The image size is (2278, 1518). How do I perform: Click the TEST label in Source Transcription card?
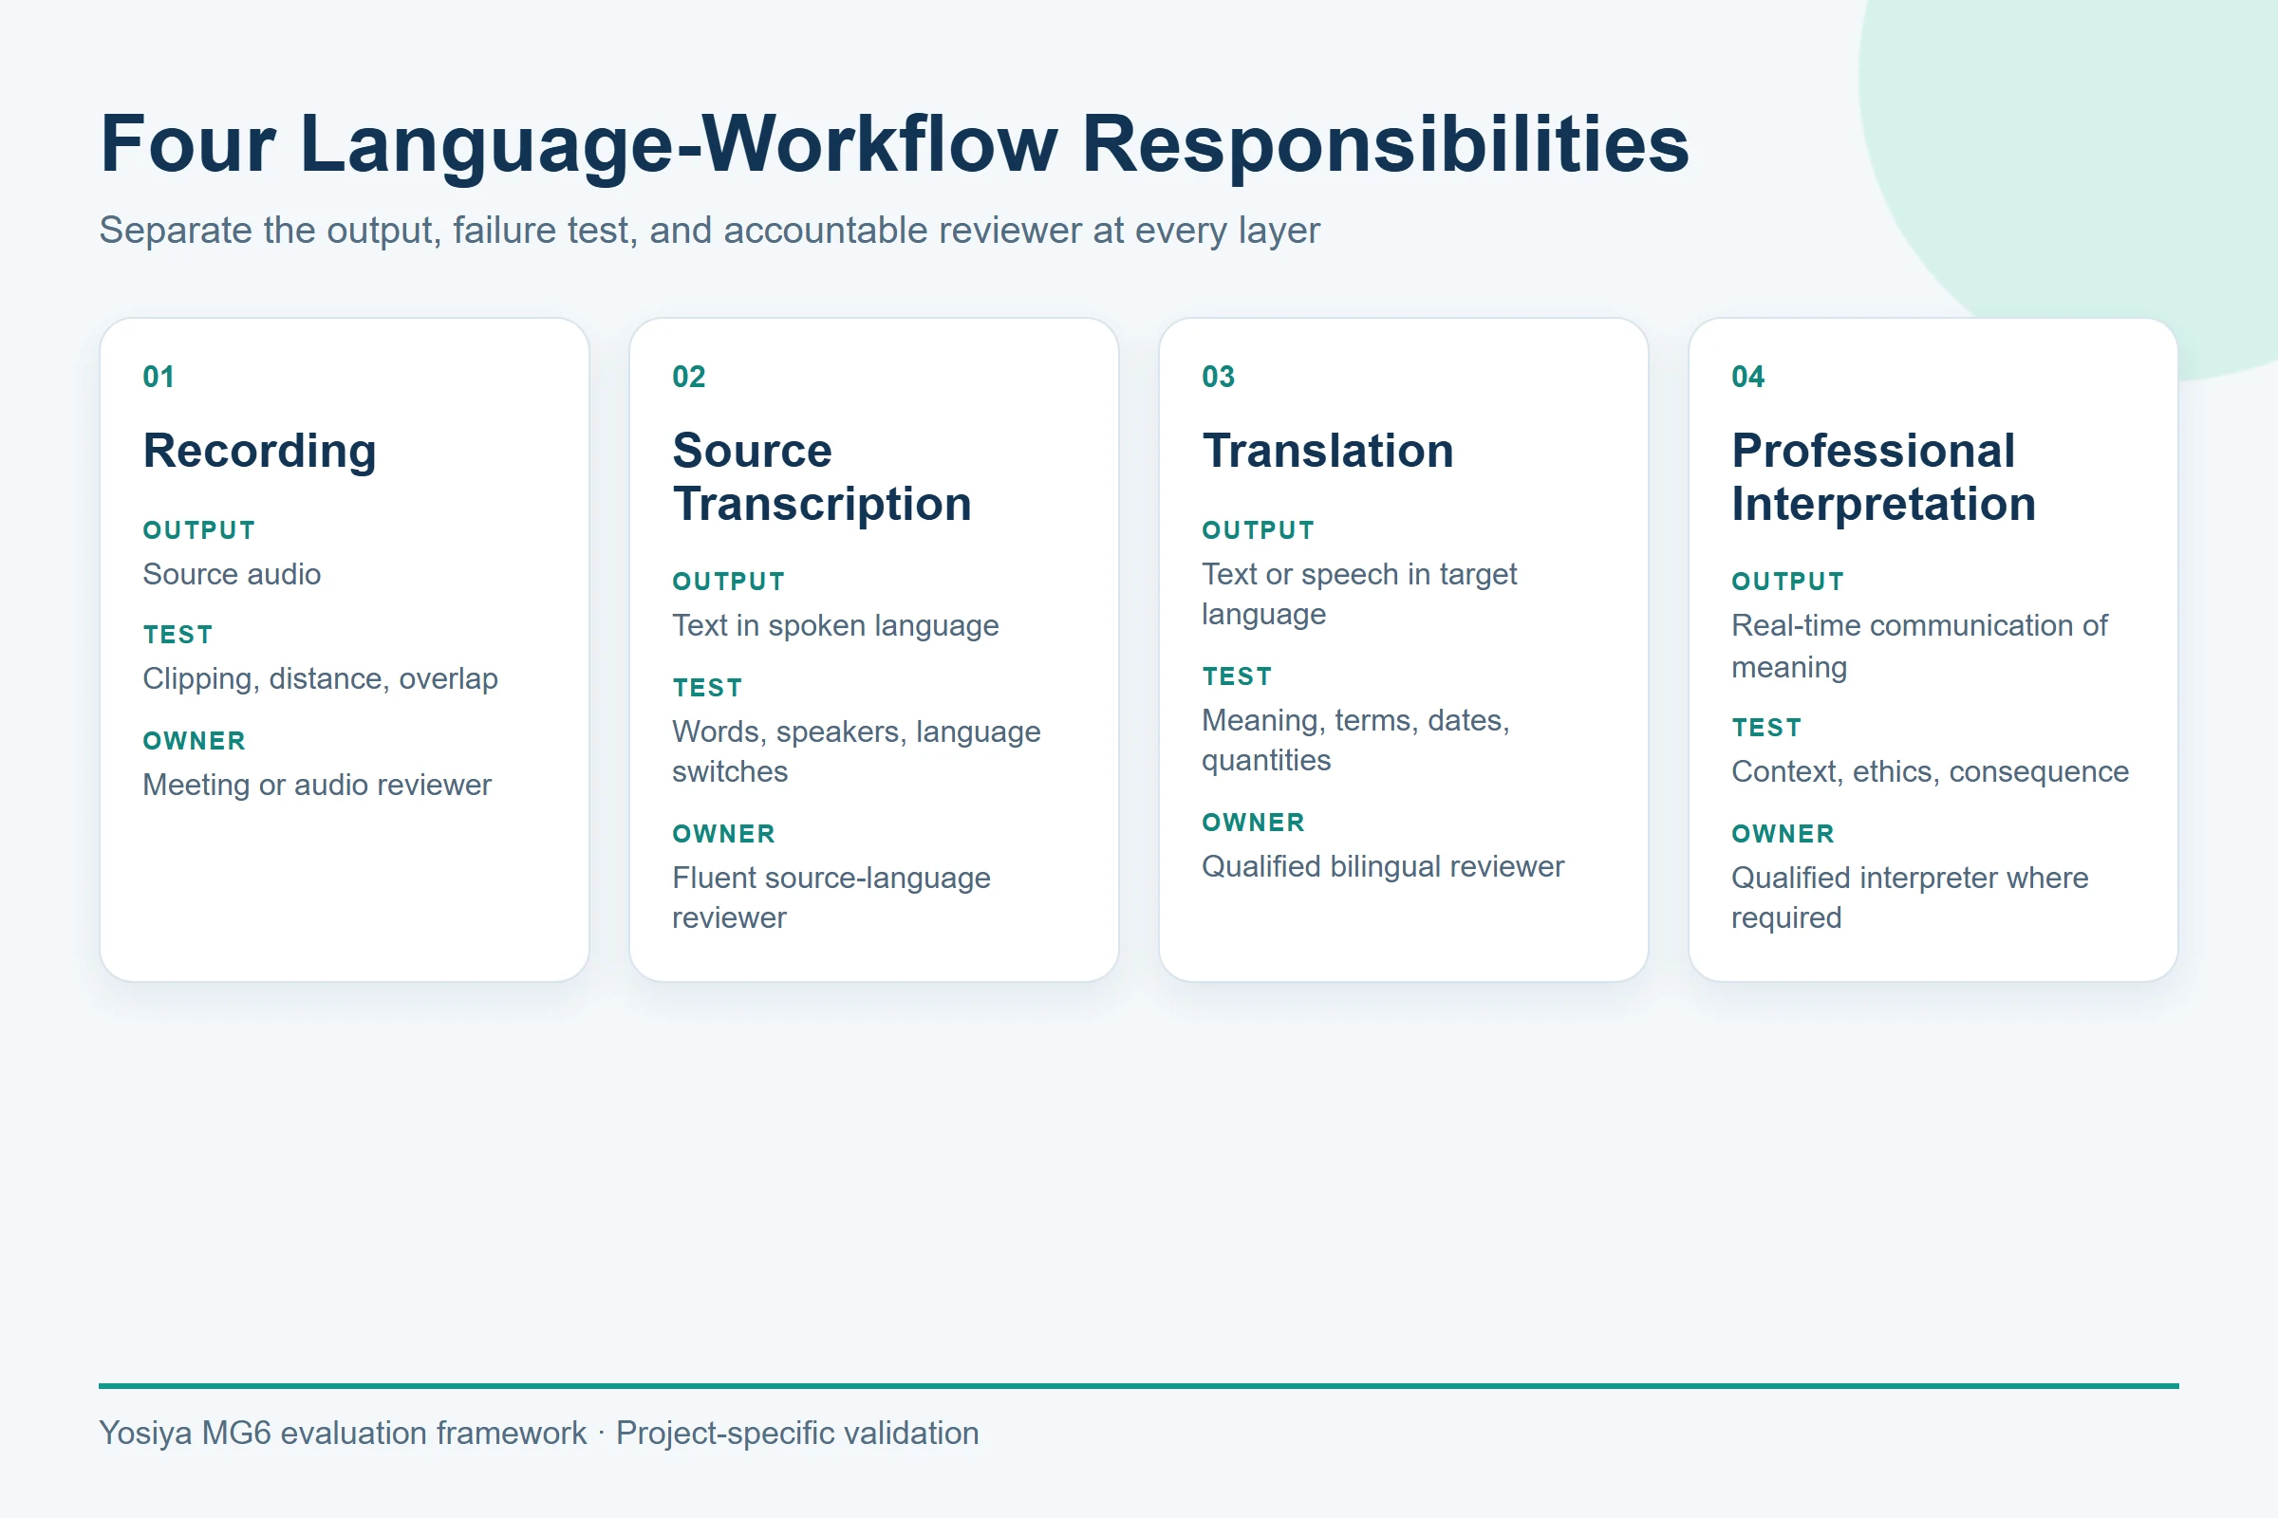(707, 689)
